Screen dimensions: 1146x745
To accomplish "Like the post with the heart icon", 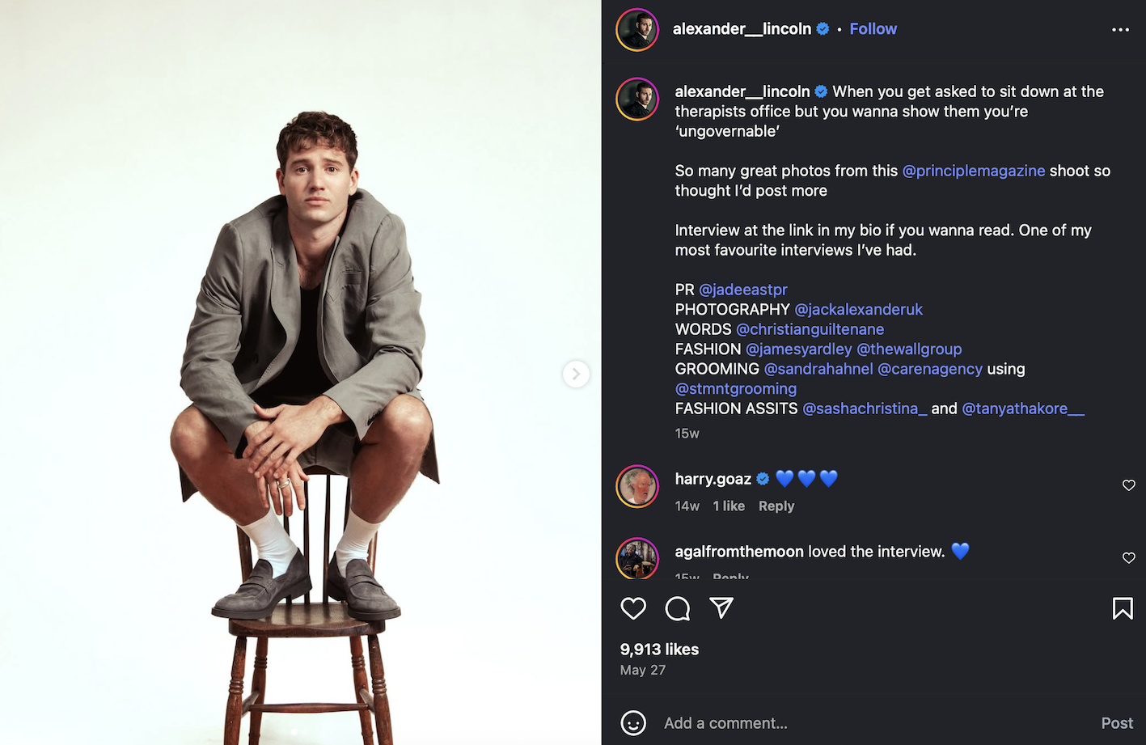I will [x=633, y=608].
